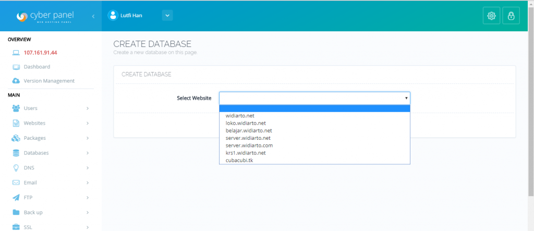Open the FTP menu label
Image resolution: width=534 pixels, height=231 pixels.
[28, 198]
